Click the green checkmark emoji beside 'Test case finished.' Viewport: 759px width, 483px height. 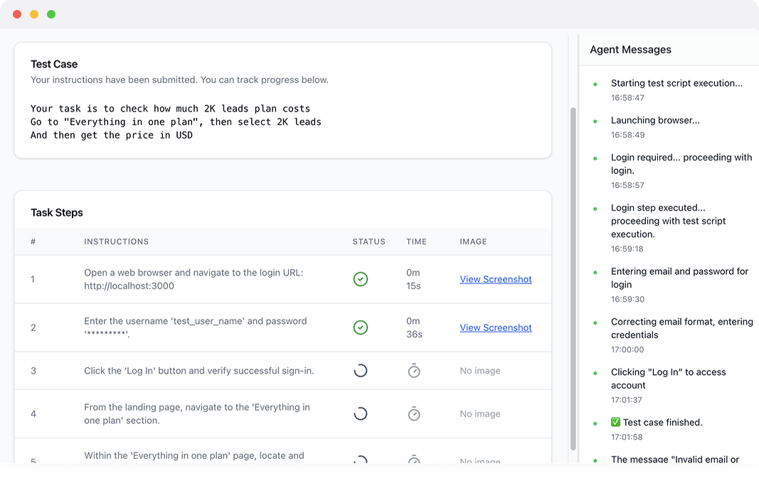point(616,422)
